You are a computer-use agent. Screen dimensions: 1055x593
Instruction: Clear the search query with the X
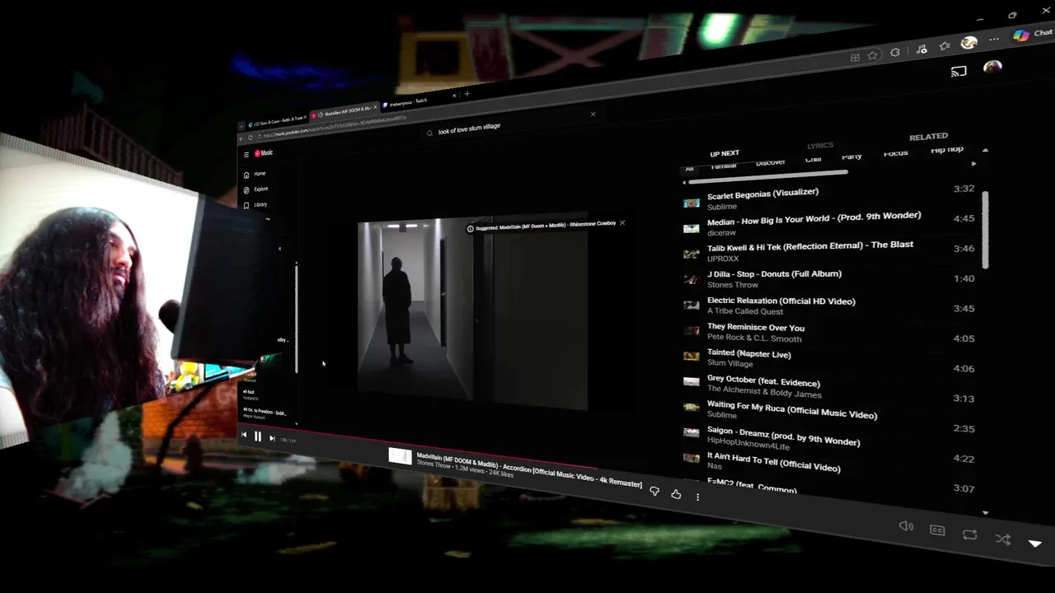pyautogui.click(x=593, y=114)
